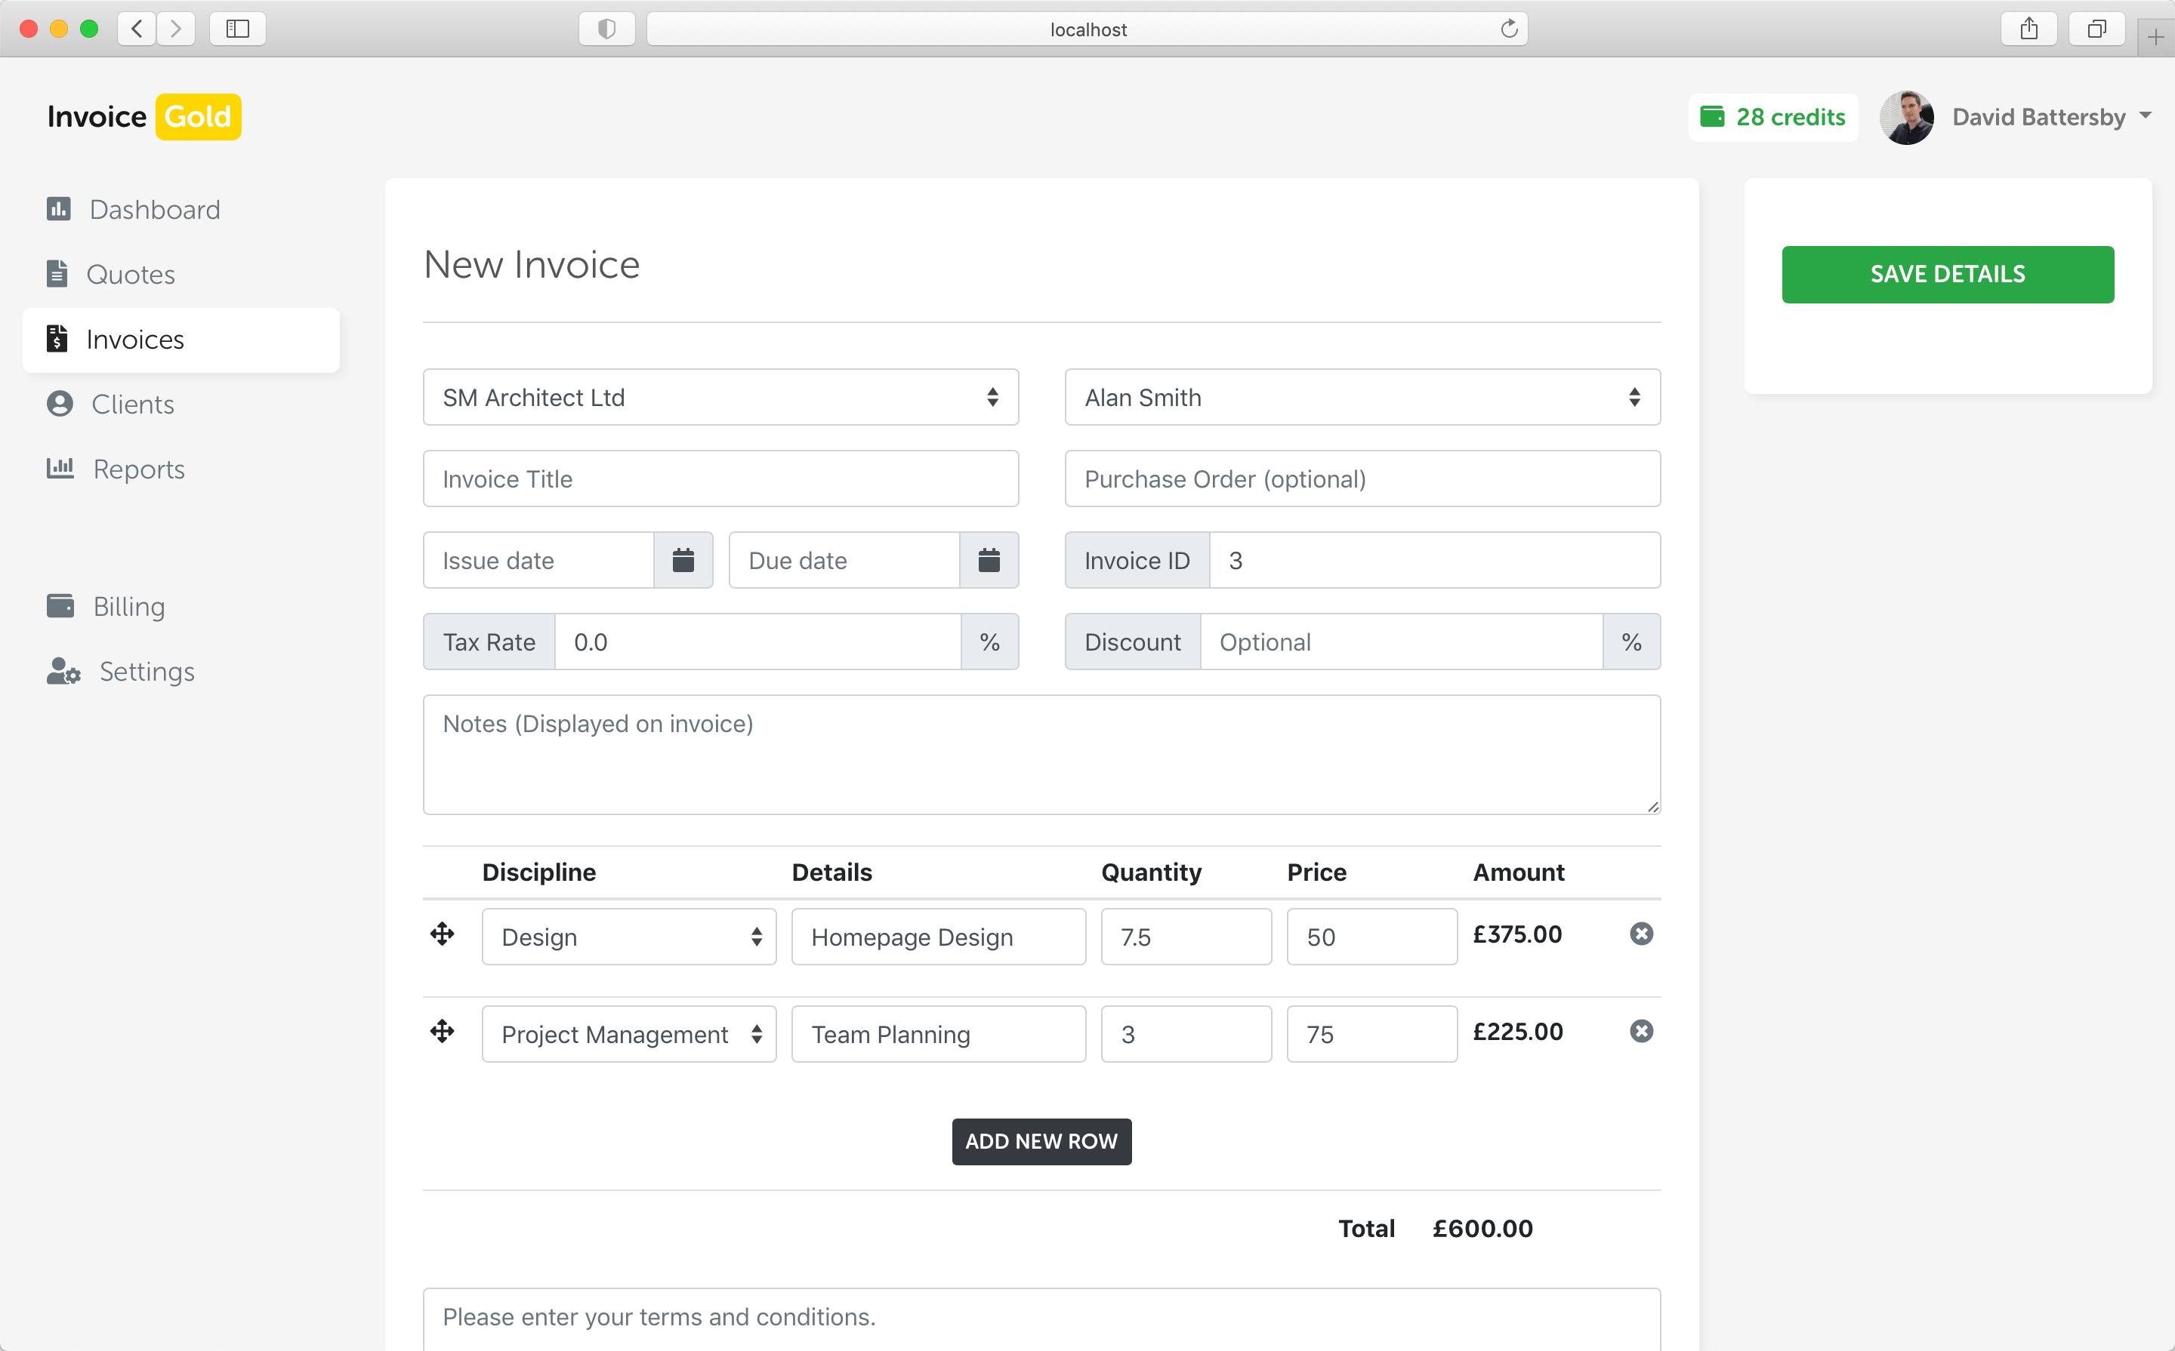Click the Due date calendar toggle
This screenshot has width=2175, height=1351.
(989, 560)
